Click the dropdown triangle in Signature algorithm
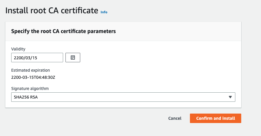This screenshot has width=261, height=136. click(x=230, y=97)
